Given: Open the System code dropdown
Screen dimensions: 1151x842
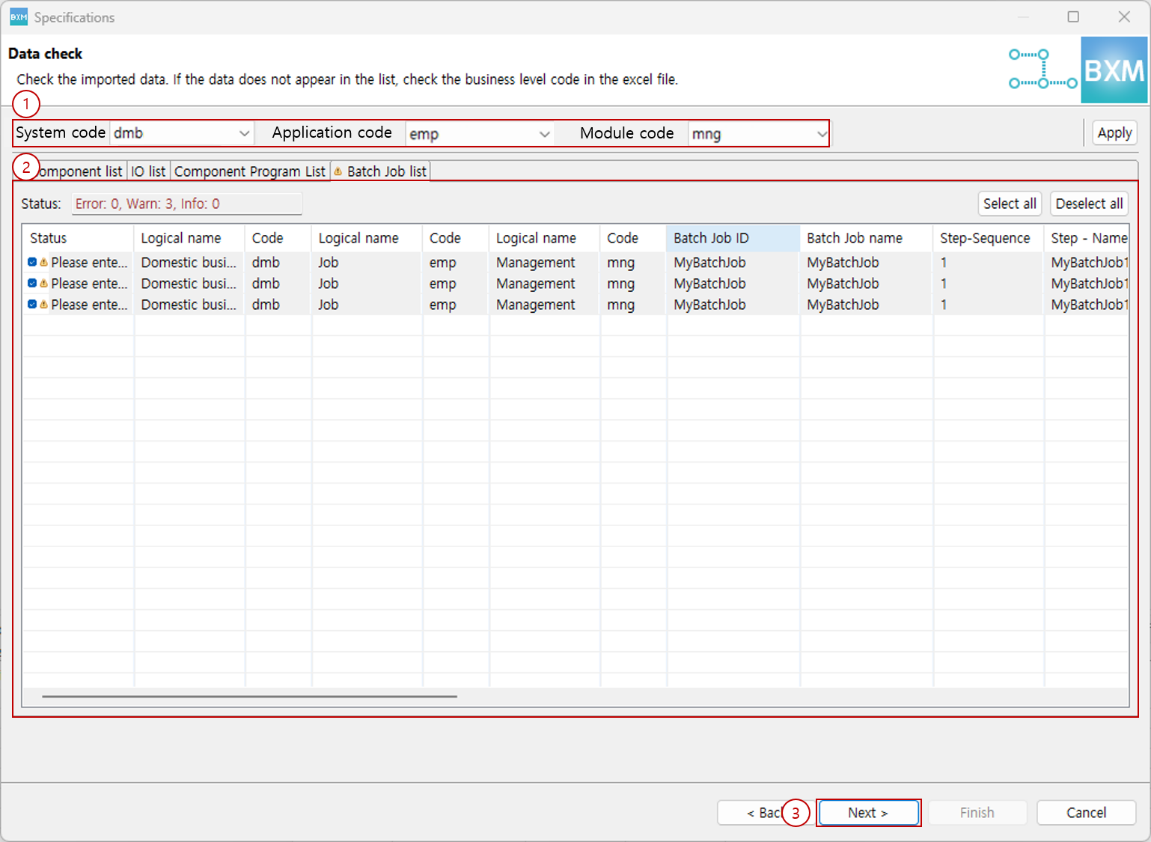Looking at the screenshot, I should (x=244, y=134).
